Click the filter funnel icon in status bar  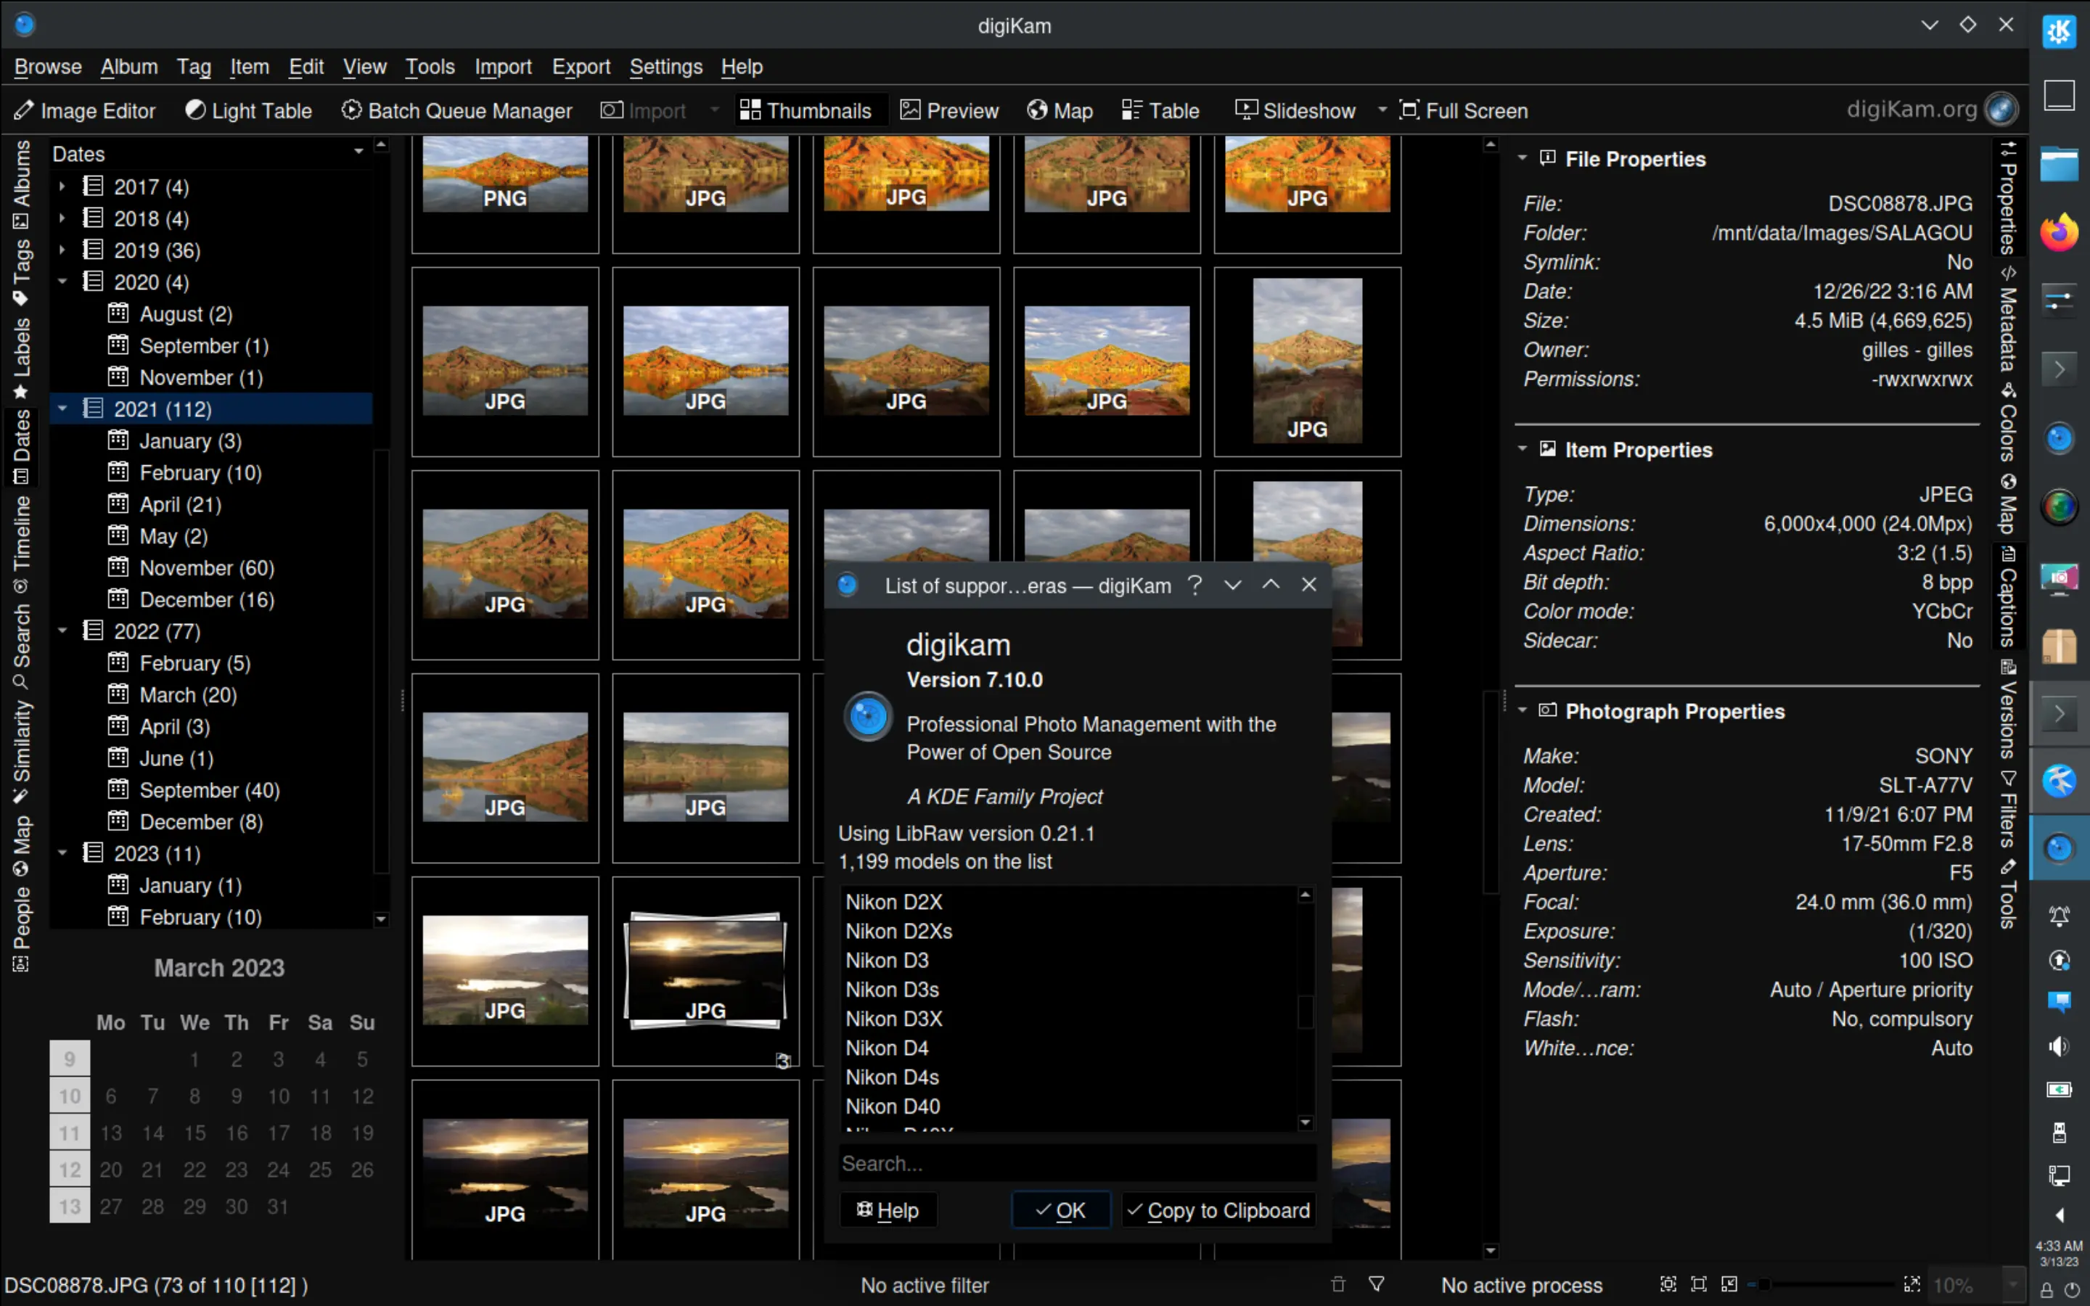(x=1377, y=1284)
